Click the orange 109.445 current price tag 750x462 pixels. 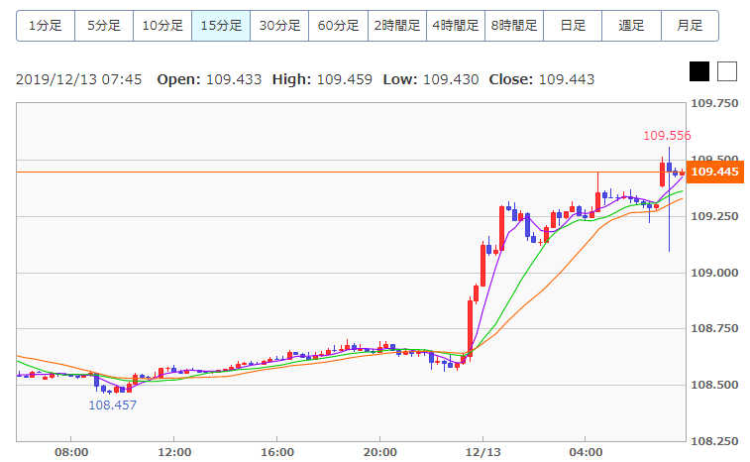tap(715, 173)
